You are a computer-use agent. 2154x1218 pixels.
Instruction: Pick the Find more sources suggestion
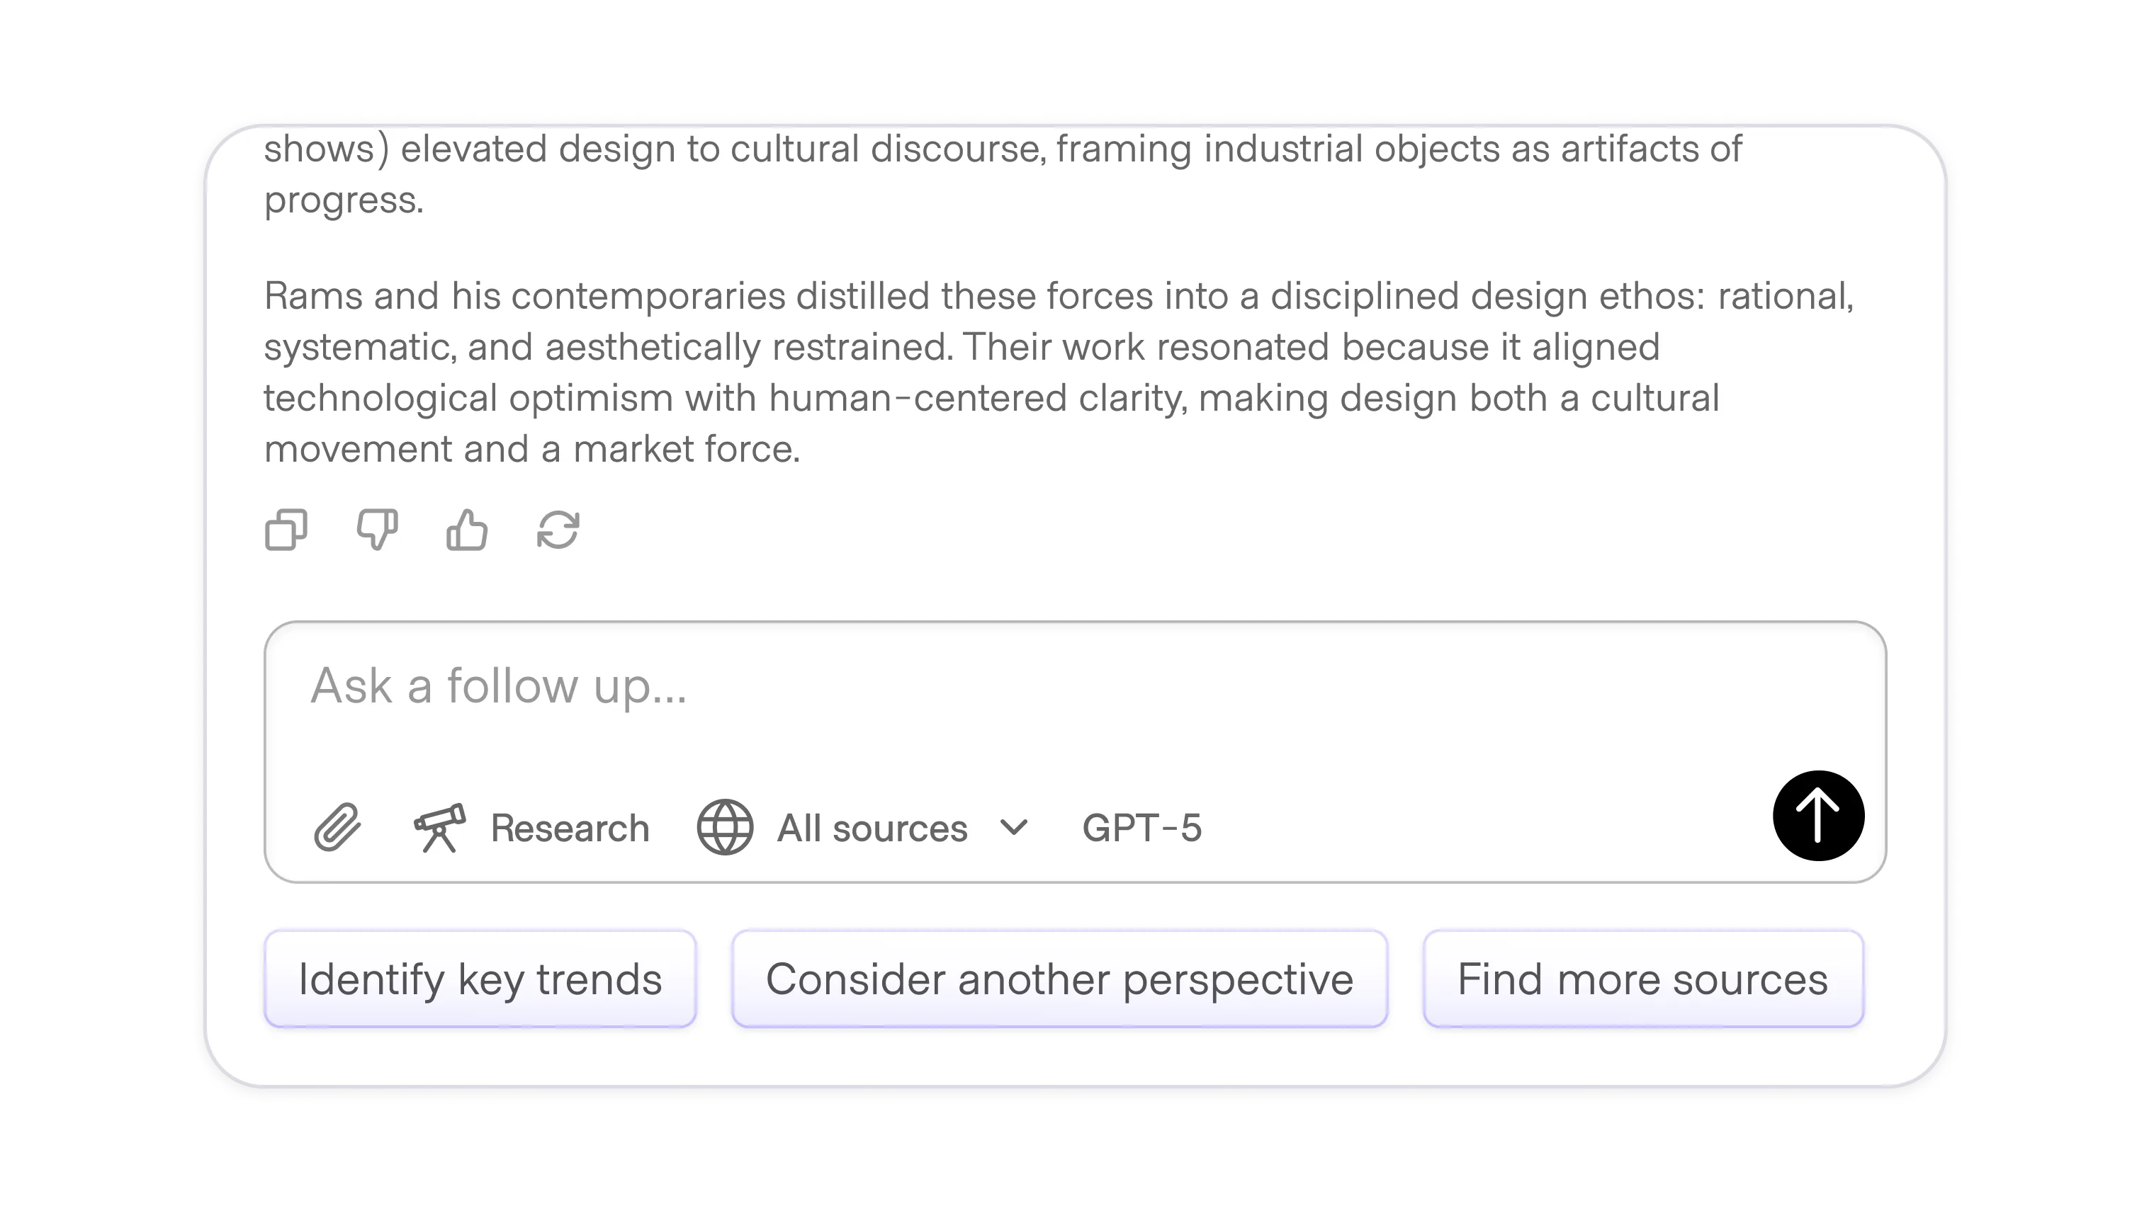point(1642,979)
